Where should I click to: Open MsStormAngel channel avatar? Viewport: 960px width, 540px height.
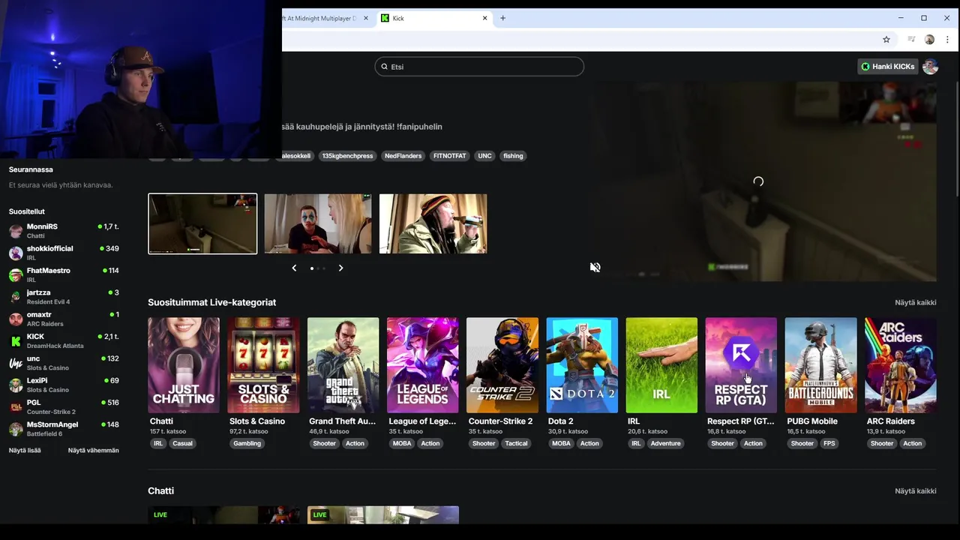pyautogui.click(x=16, y=429)
